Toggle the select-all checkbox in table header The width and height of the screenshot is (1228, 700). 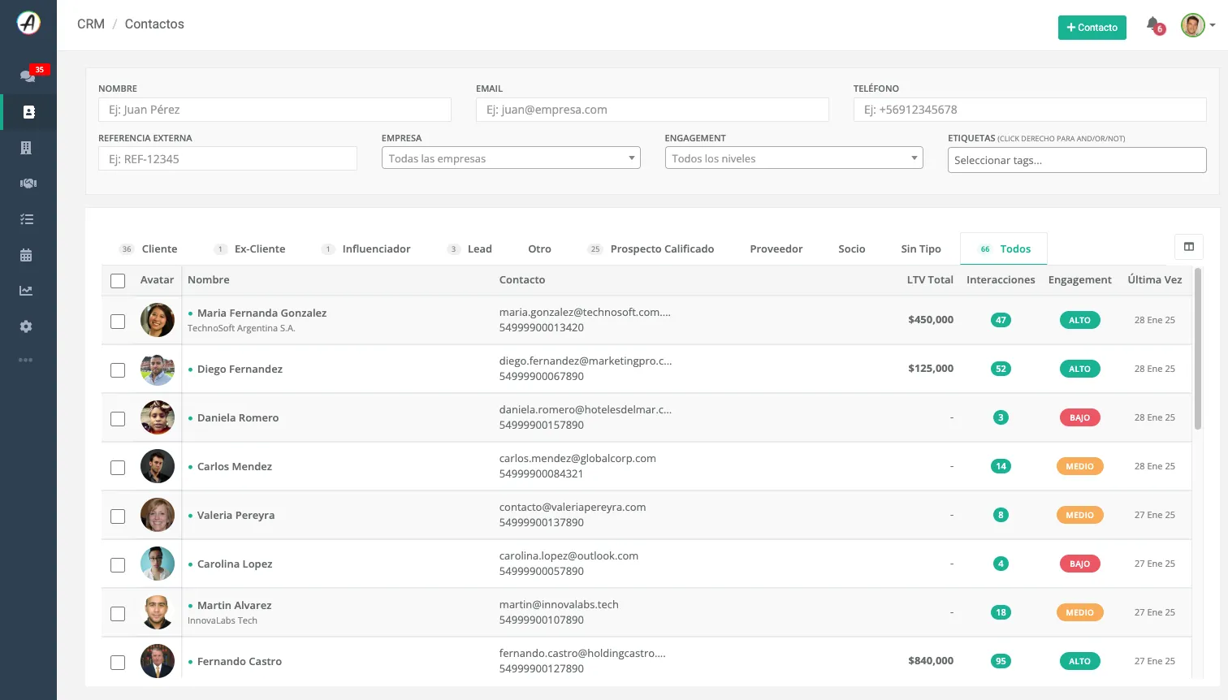pos(118,280)
